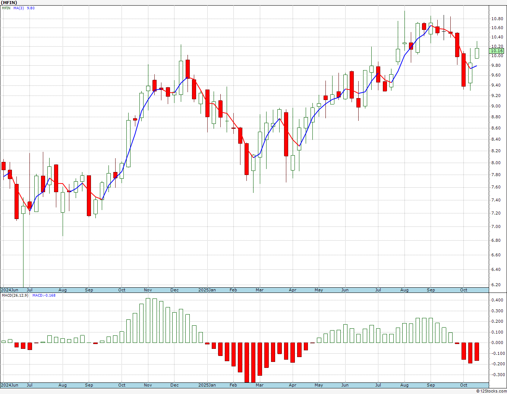Click the 0.100 label on the MACD axis
Viewport: 507px width, 394px height.
(497, 332)
